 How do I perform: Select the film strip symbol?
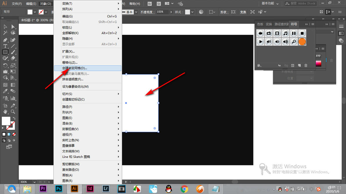(x=277, y=34)
